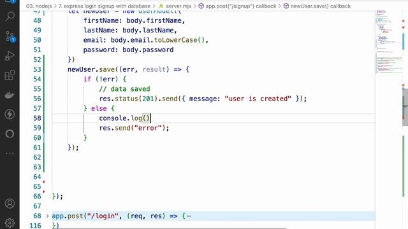Click the "user is created" string
This screenshot has height=229, width=408.
click(x=258, y=99)
